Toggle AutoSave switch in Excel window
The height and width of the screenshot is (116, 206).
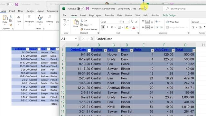[x=80, y=9]
